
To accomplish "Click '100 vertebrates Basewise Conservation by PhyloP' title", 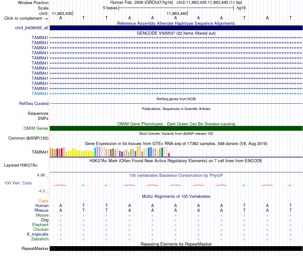I will 176,176.
